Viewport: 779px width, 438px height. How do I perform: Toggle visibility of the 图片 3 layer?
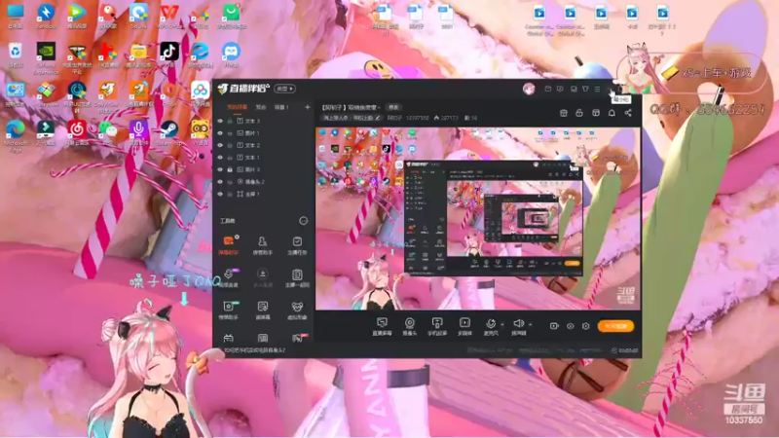point(220,169)
